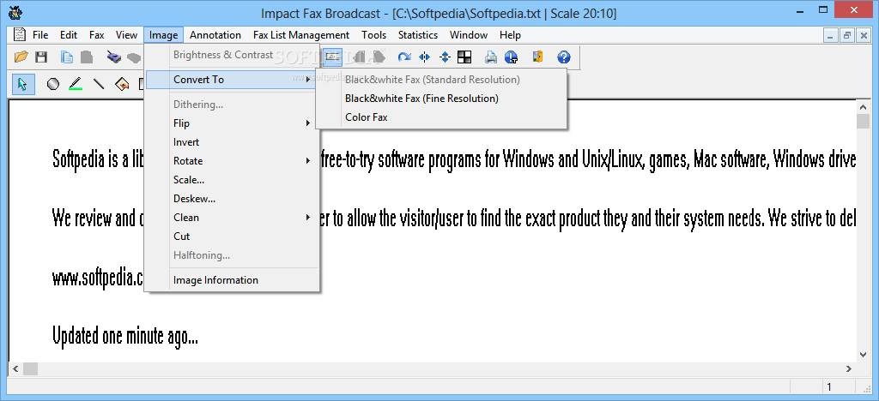Click the blue rotate arrow icon
Screen dimensions: 879x401
click(404, 57)
